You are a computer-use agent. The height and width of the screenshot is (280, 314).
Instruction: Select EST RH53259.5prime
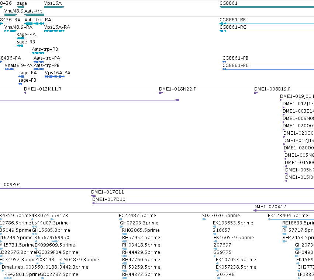point(124,271)
